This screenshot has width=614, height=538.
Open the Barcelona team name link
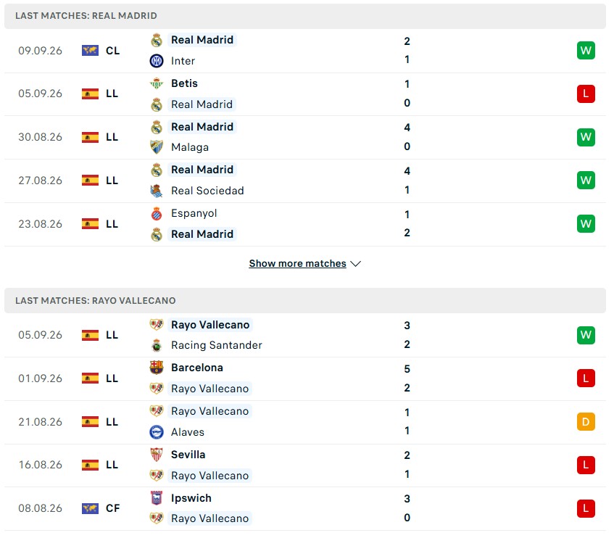[197, 368]
